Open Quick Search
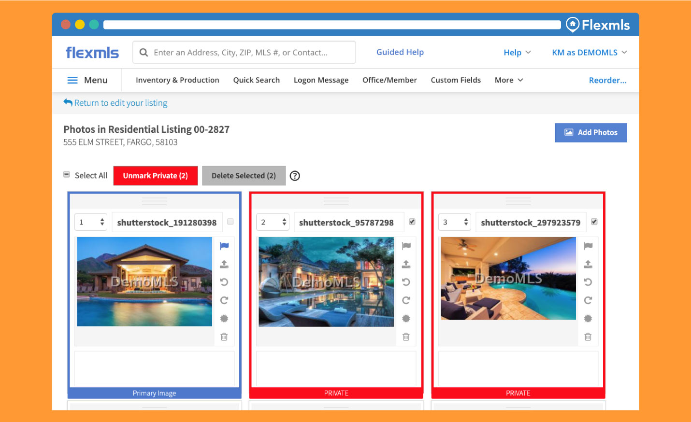691x422 pixels. pos(257,80)
